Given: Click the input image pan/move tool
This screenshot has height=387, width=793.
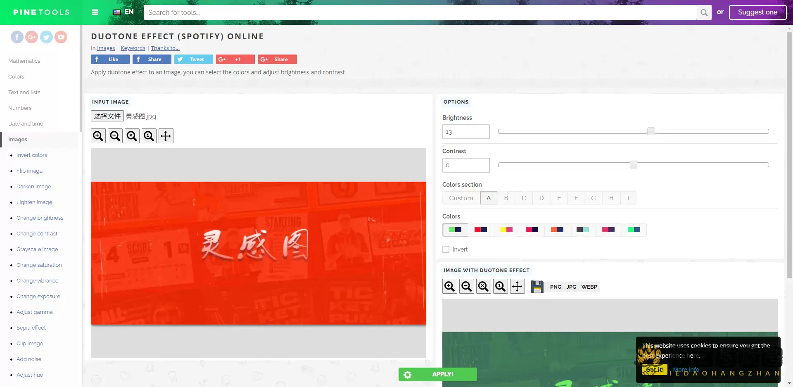Looking at the screenshot, I should 166,136.
